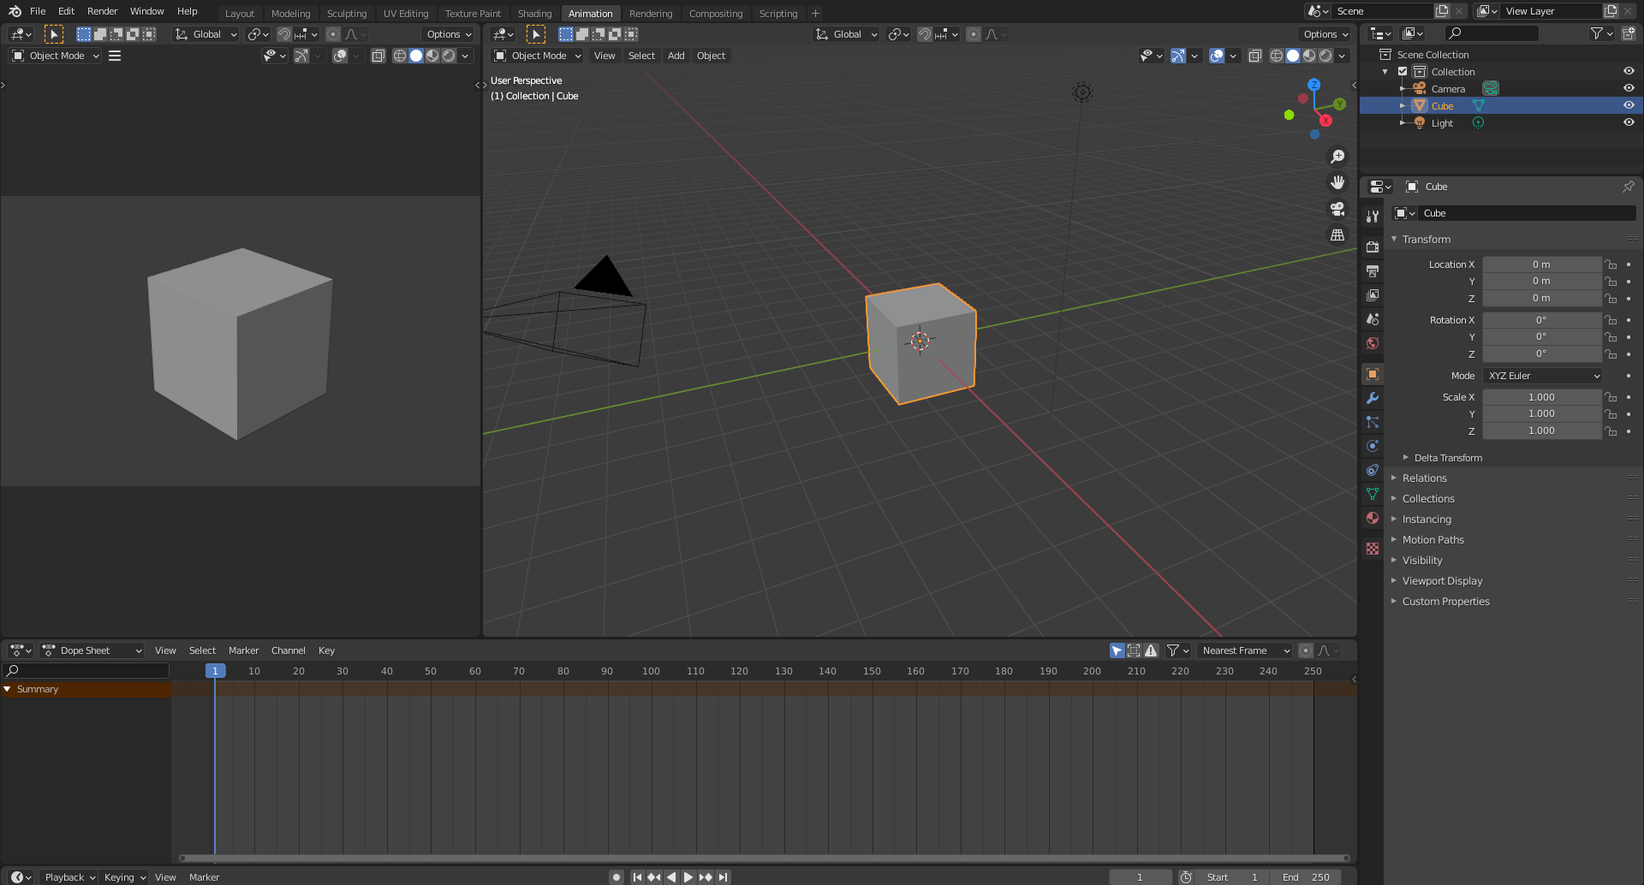1644x885 pixels.
Task: Expand the Relations panel
Action: tap(1424, 478)
